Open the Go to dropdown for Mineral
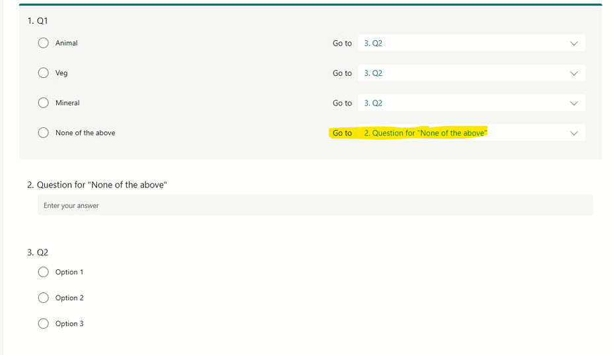 (x=472, y=103)
